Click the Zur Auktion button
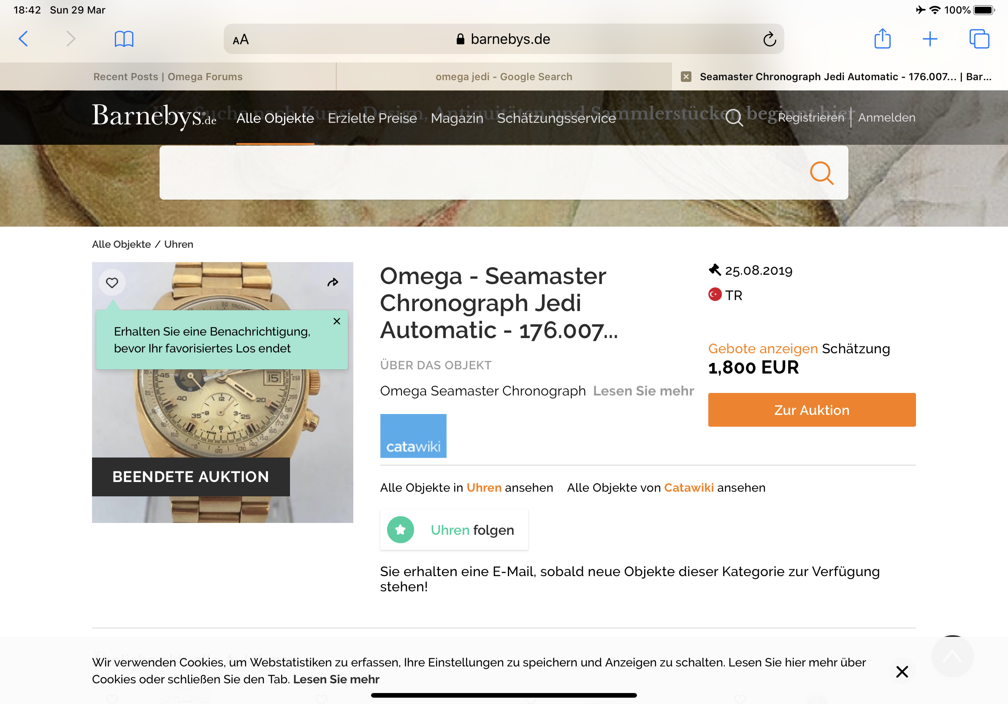This screenshot has width=1008, height=704. pyautogui.click(x=811, y=409)
